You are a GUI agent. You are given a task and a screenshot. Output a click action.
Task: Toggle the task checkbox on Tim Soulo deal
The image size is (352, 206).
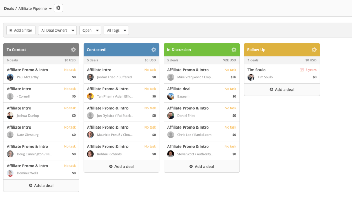click(301, 70)
